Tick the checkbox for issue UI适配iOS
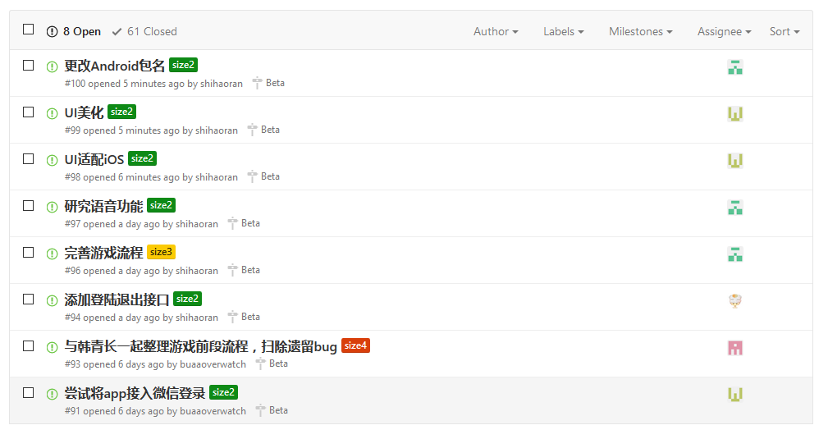This screenshot has width=828, height=439. [x=29, y=159]
